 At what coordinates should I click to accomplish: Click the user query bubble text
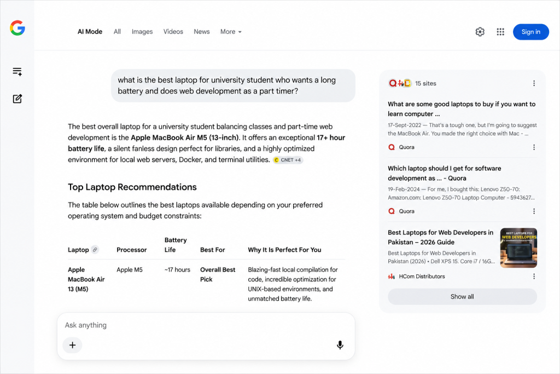[x=227, y=85]
